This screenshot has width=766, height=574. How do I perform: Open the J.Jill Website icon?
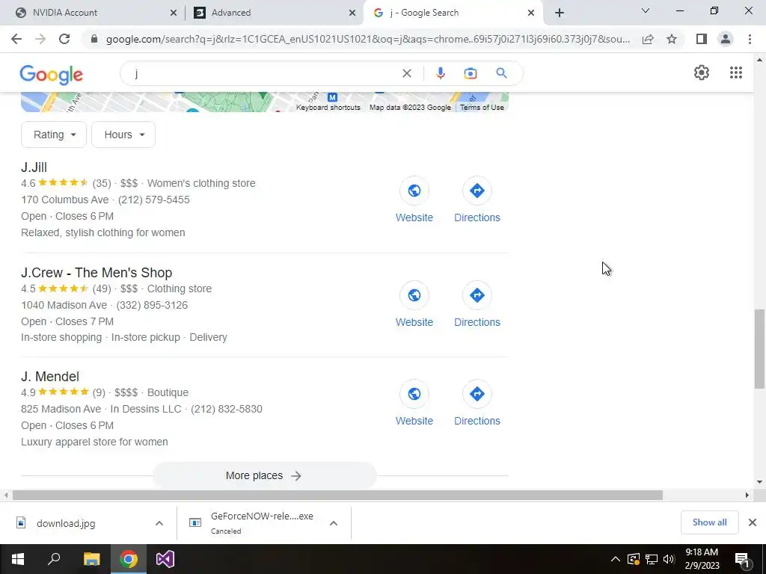click(414, 191)
